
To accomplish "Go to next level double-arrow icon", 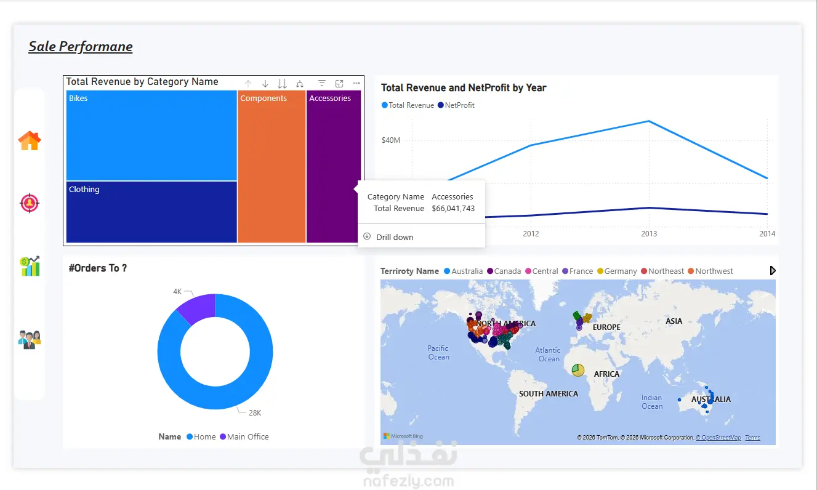I will (282, 83).
